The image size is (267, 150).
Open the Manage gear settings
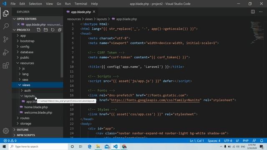[x=6, y=130]
